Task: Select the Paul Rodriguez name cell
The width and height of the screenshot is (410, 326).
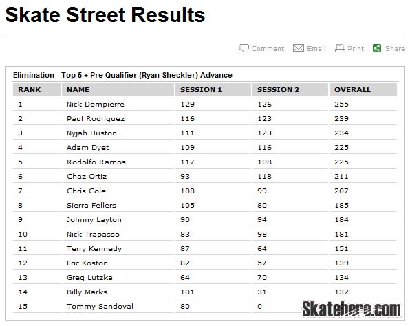Action: pyautogui.click(x=96, y=119)
